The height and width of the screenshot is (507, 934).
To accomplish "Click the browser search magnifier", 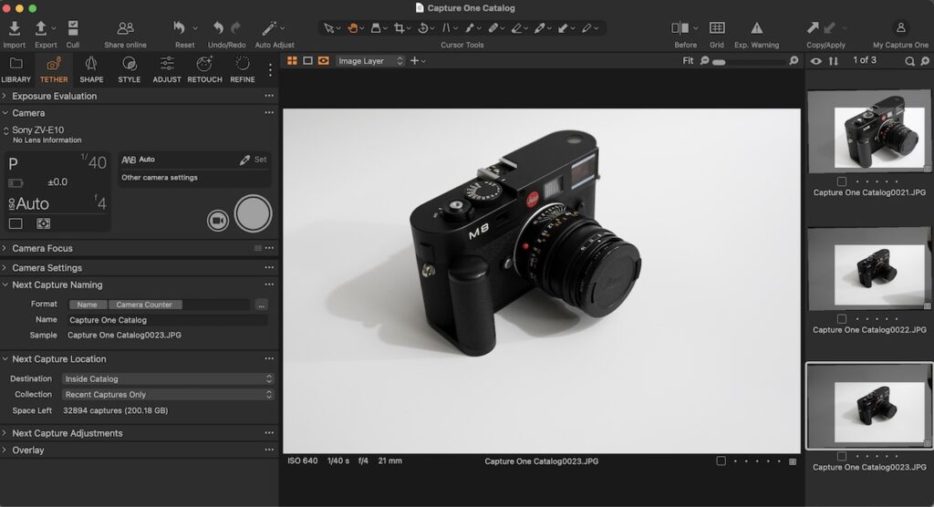I will (x=909, y=61).
